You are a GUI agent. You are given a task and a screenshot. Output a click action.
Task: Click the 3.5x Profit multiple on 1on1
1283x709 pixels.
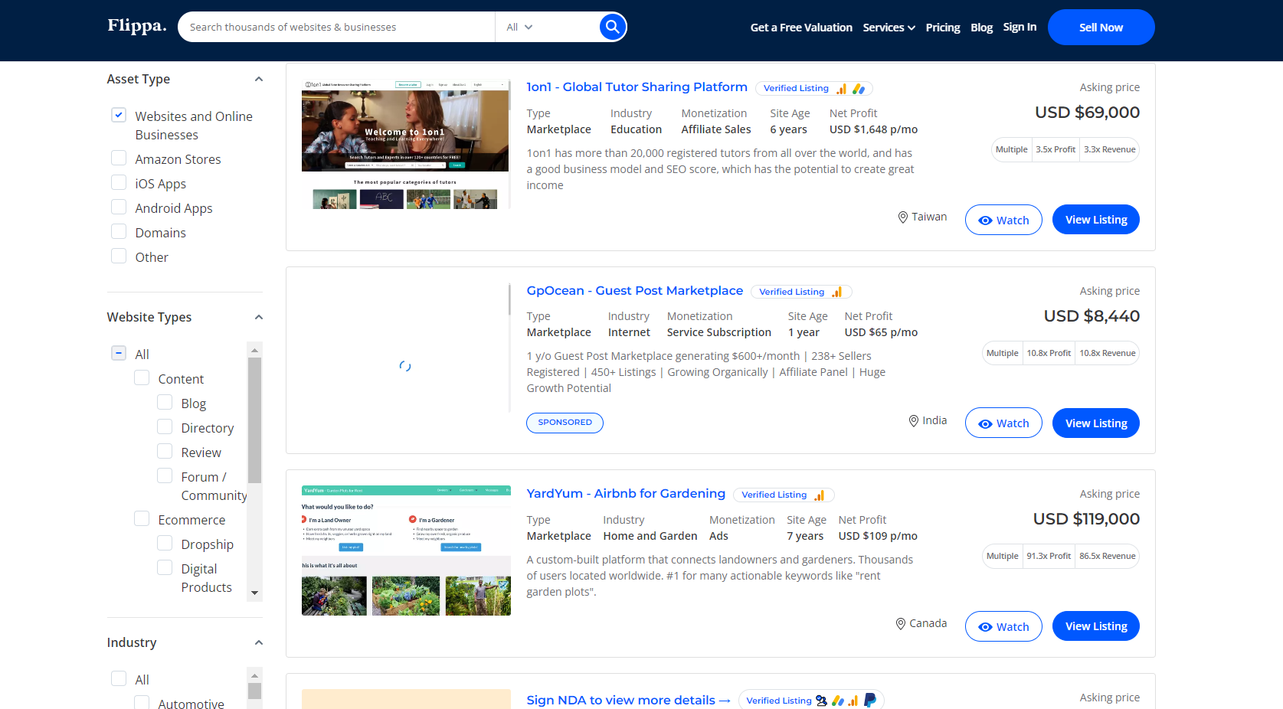pos(1056,150)
